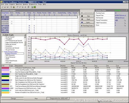Click the Group Name column header
The width and height of the screenshot is (129, 103).
coord(5,13)
